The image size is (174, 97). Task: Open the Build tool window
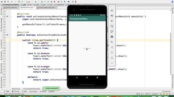click(x=24, y=91)
